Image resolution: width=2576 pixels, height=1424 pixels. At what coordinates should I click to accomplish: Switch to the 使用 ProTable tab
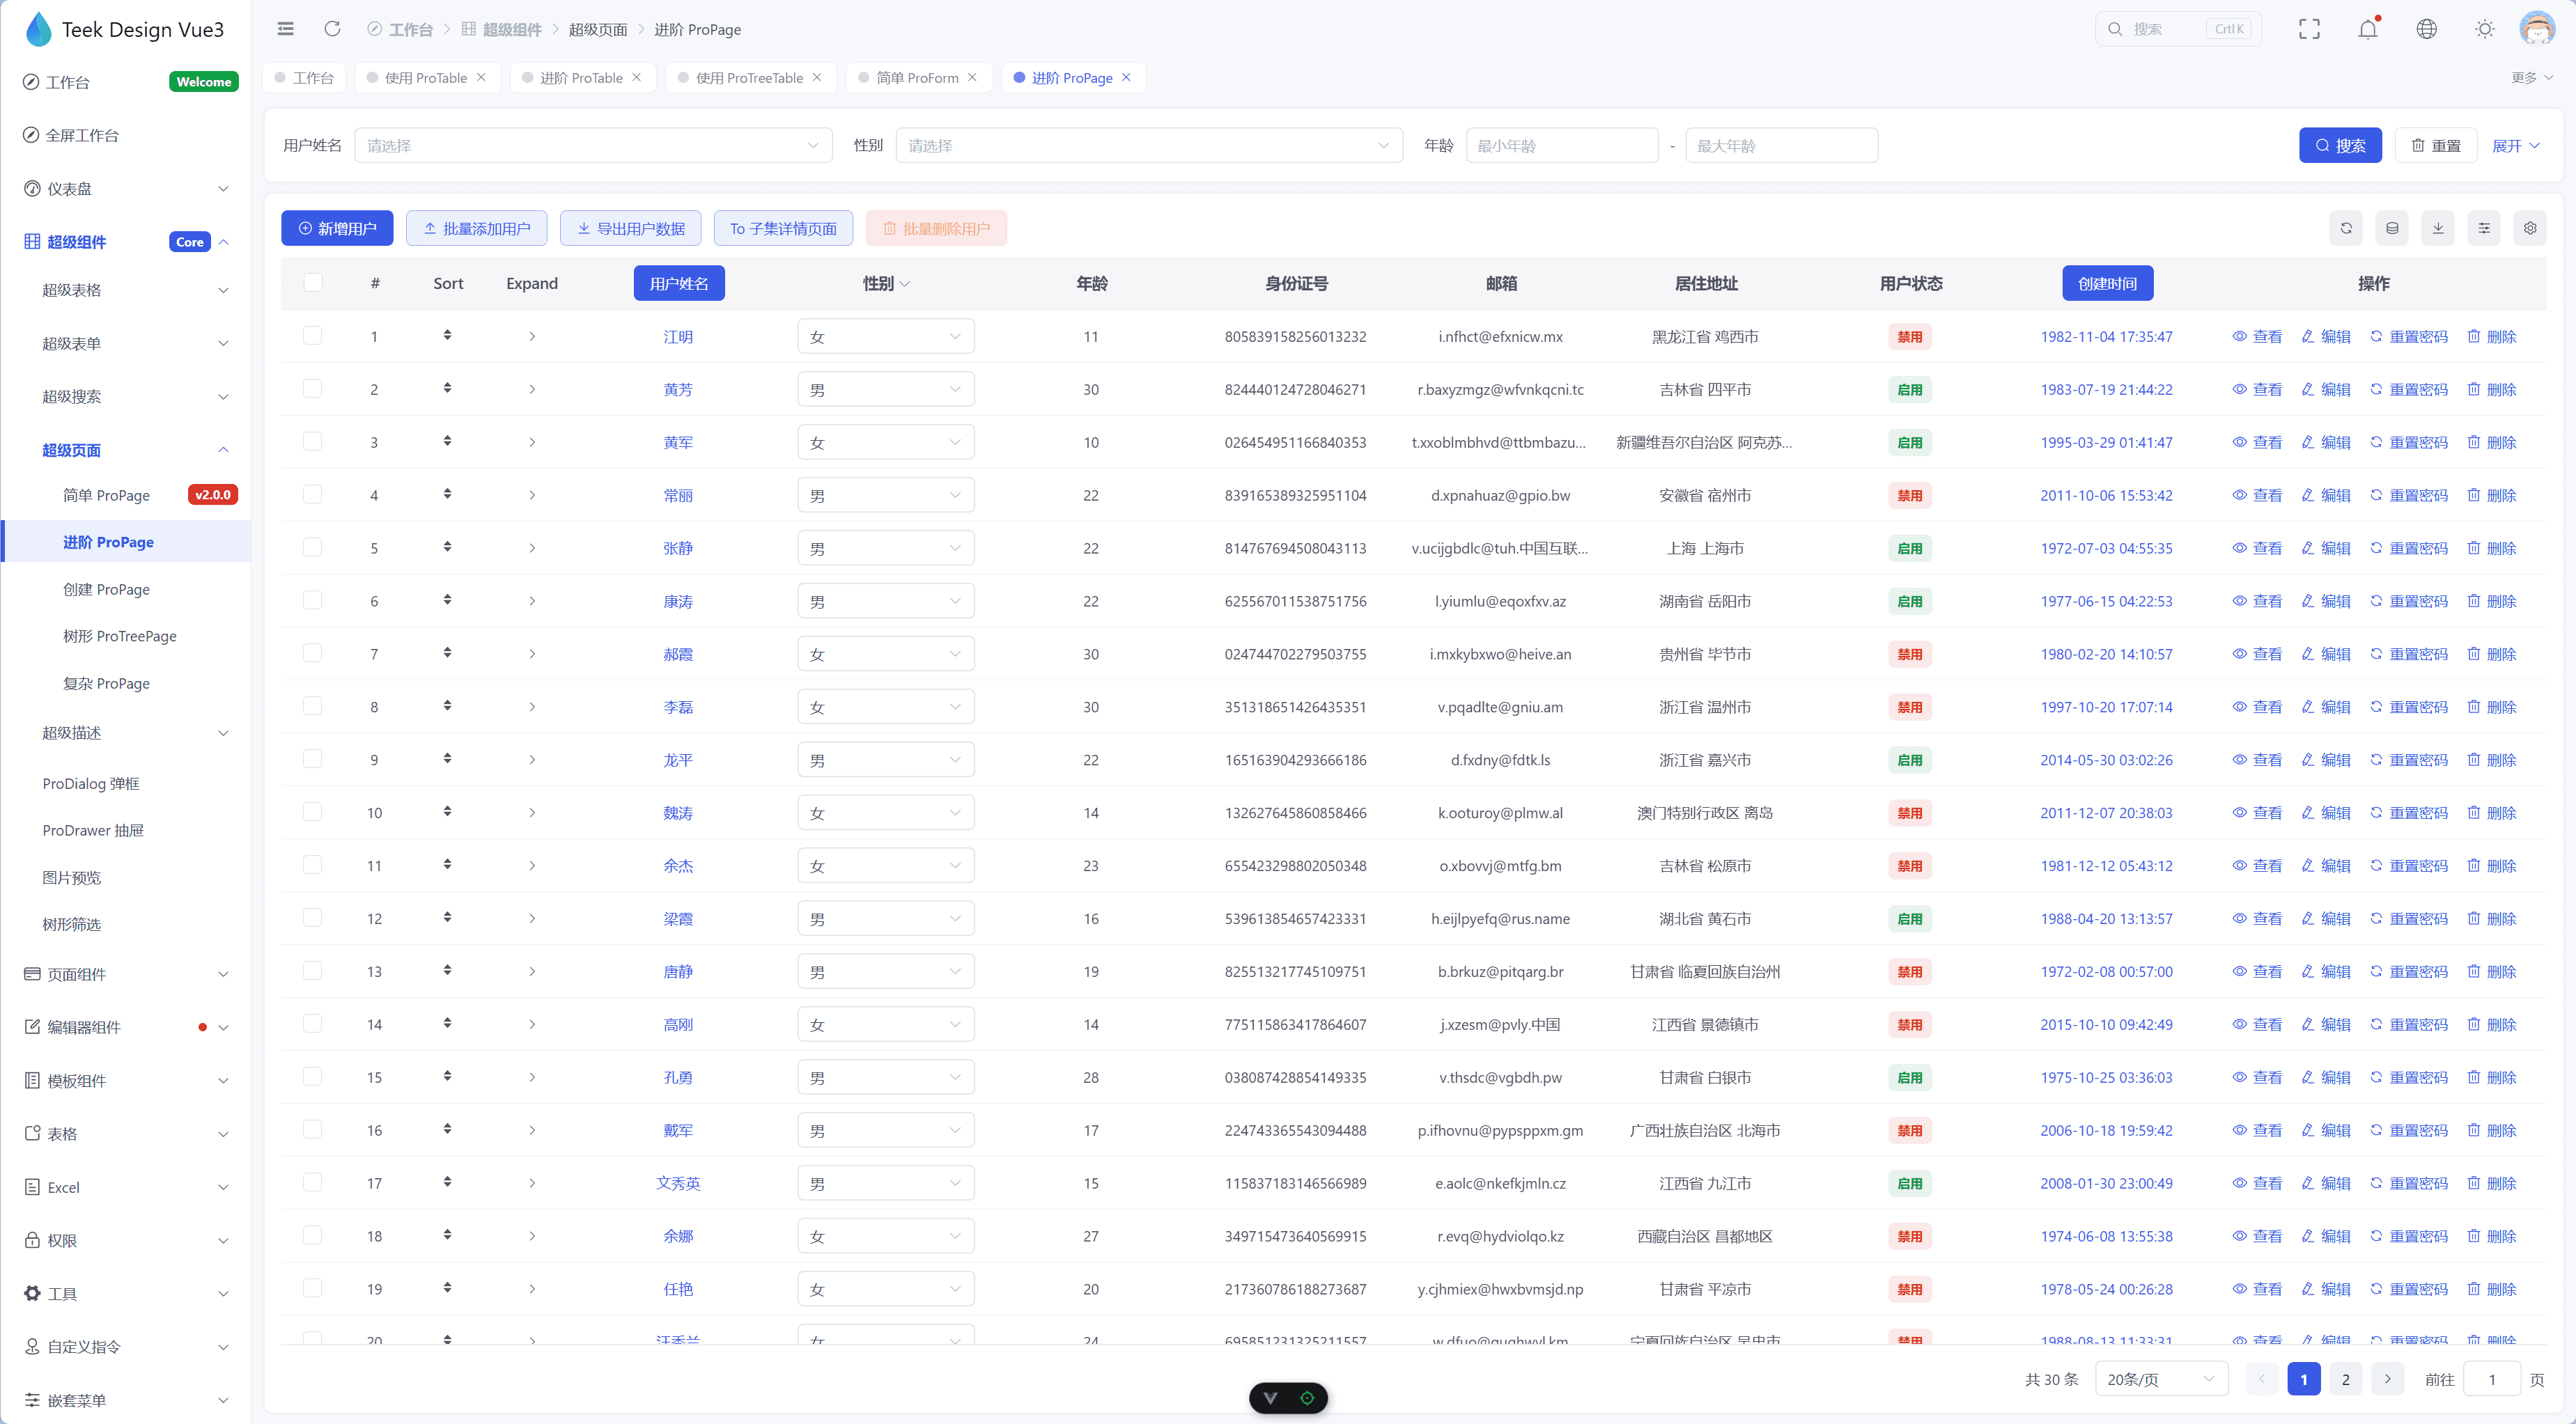coord(426,78)
